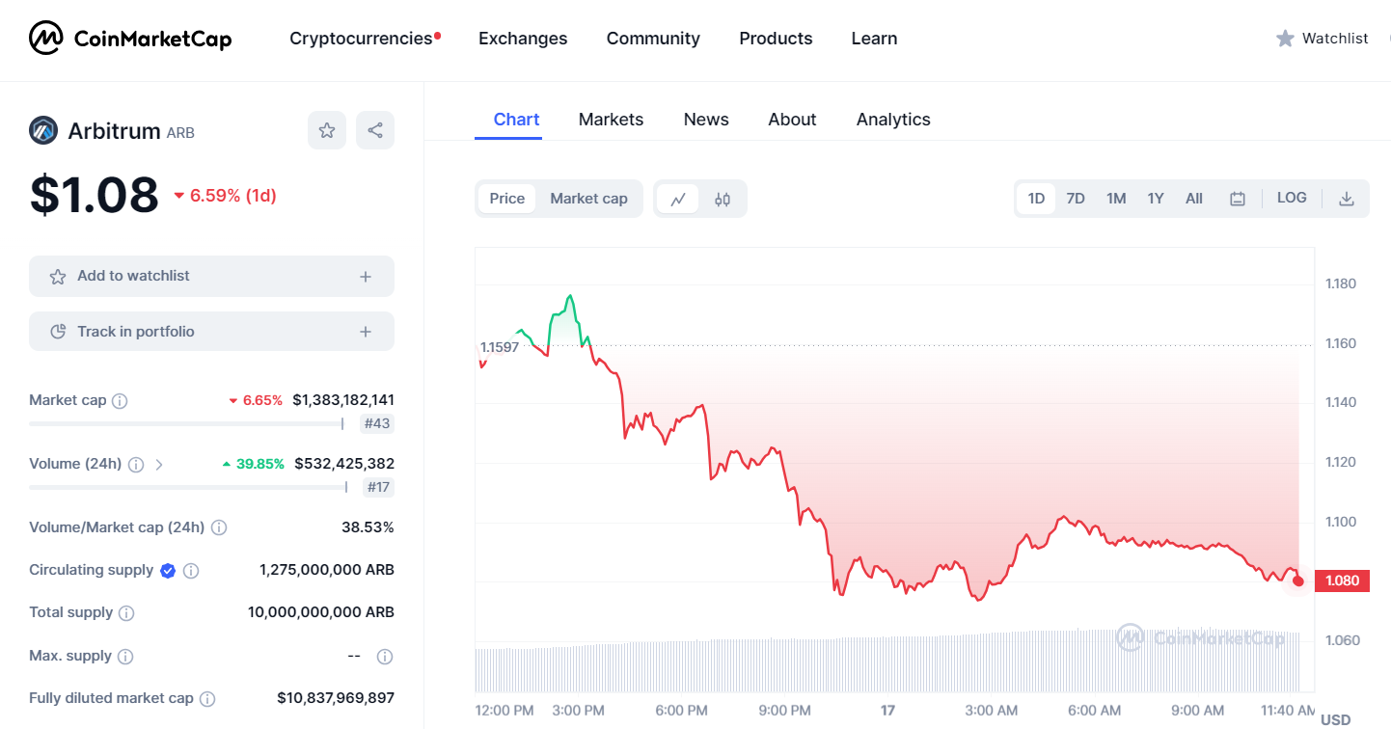Click the Max. supply info icon

point(125,656)
